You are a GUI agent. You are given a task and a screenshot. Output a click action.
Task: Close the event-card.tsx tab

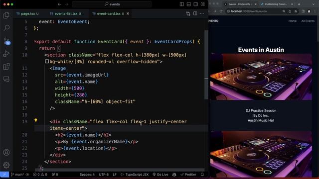pos(128,13)
